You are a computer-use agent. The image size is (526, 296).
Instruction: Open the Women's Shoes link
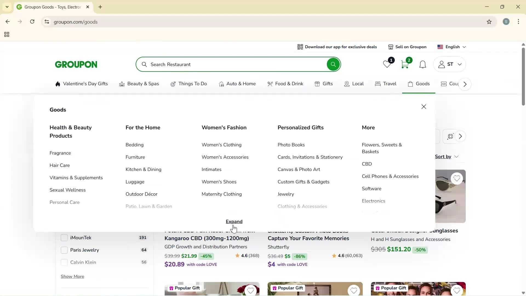tap(219, 182)
